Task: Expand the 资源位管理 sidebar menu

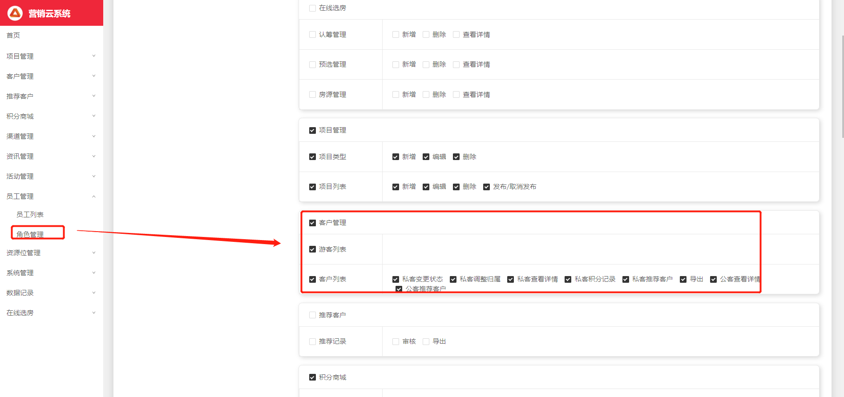Action: pyautogui.click(x=52, y=253)
